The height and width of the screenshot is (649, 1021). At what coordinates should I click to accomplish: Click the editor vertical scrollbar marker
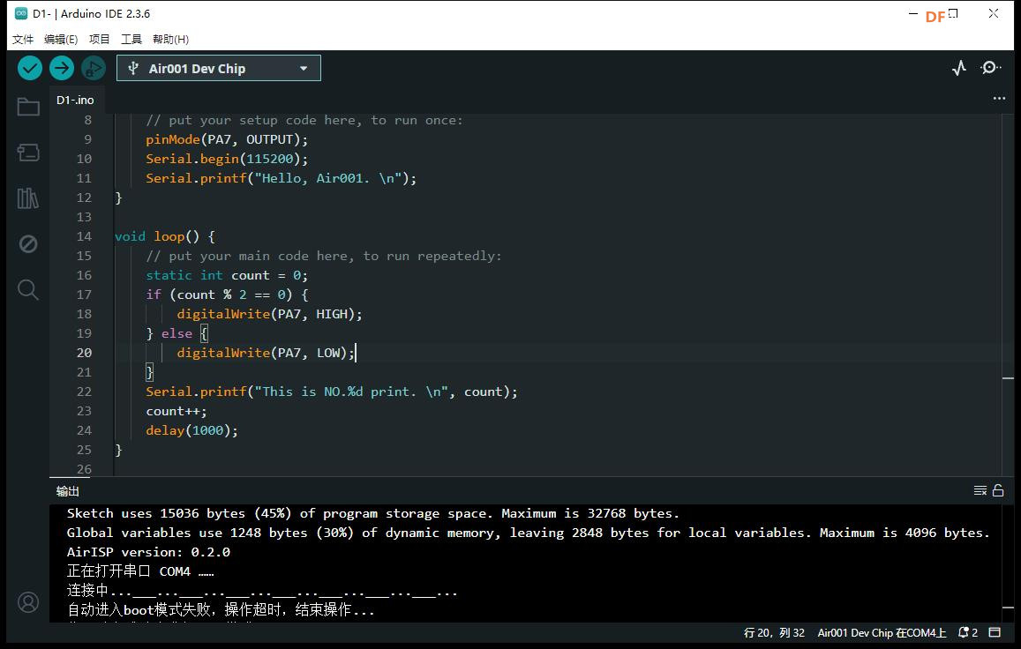[x=1008, y=377]
